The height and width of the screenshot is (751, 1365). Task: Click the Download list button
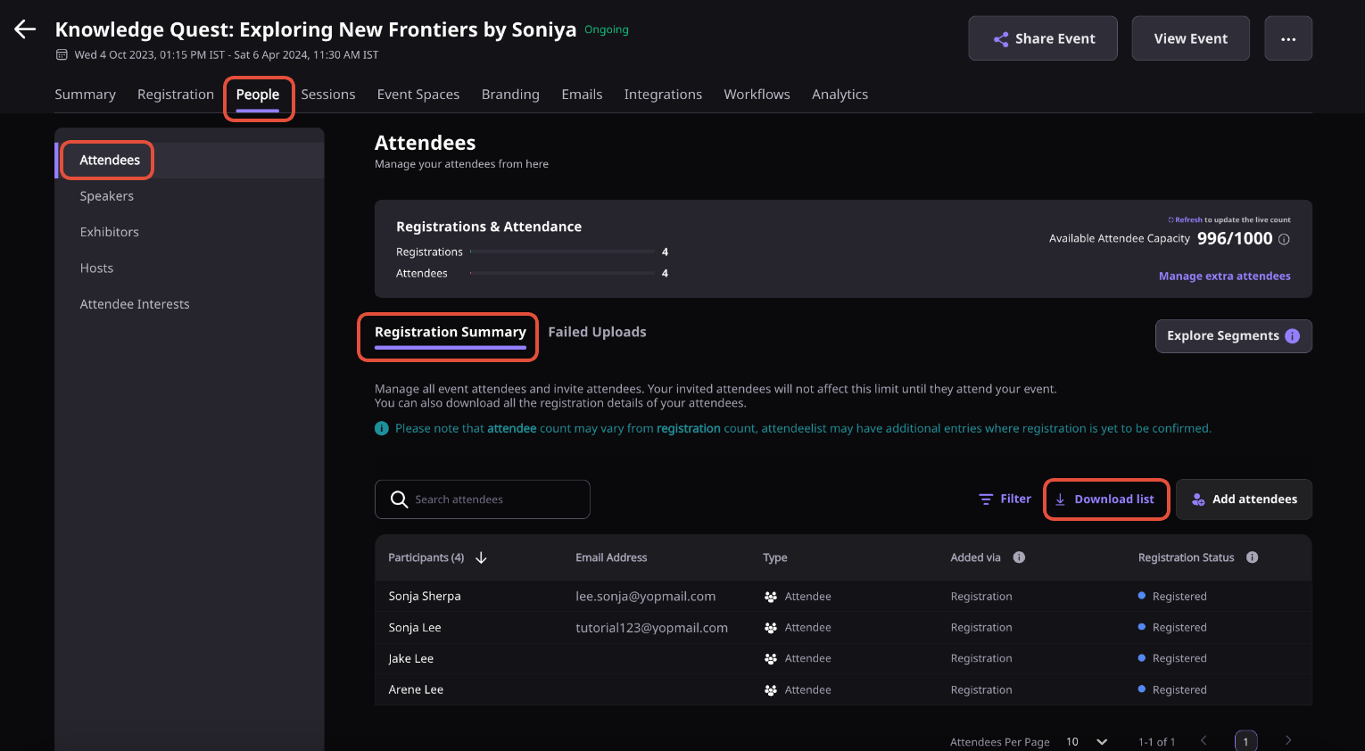tap(1106, 499)
